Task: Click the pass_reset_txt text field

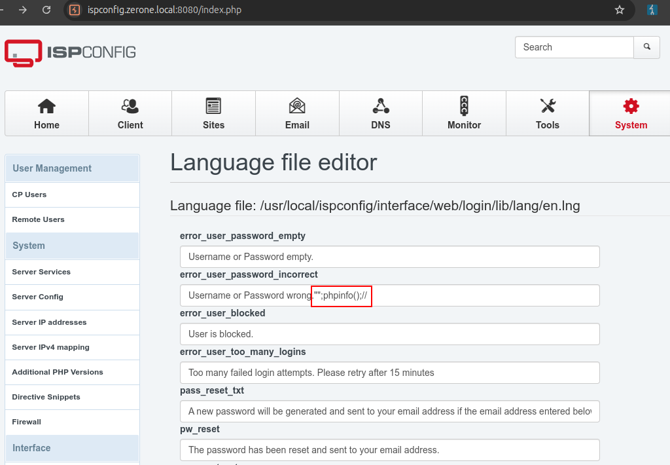Action: (x=390, y=411)
